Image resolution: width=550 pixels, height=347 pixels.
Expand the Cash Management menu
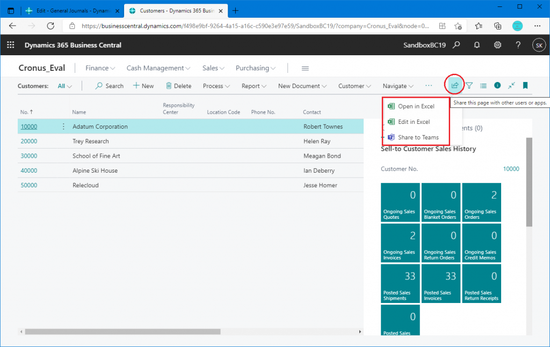158,68
